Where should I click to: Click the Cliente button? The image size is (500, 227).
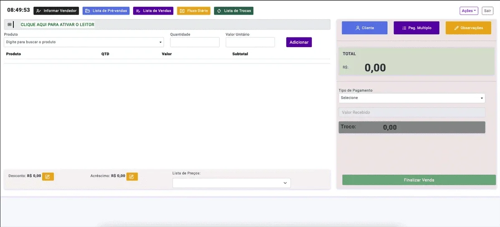[364, 28]
